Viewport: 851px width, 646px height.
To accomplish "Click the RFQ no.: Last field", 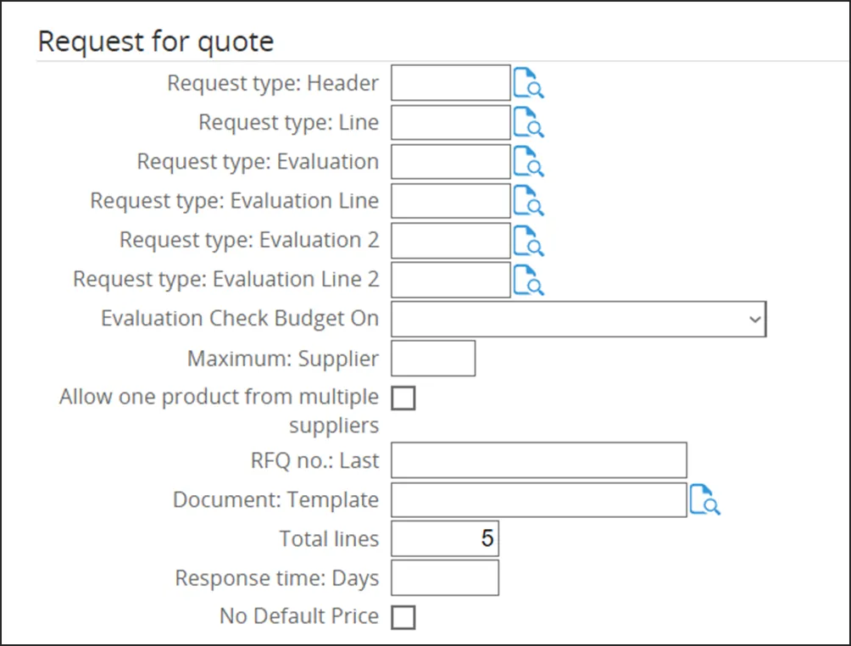I will tap(538, 461).
